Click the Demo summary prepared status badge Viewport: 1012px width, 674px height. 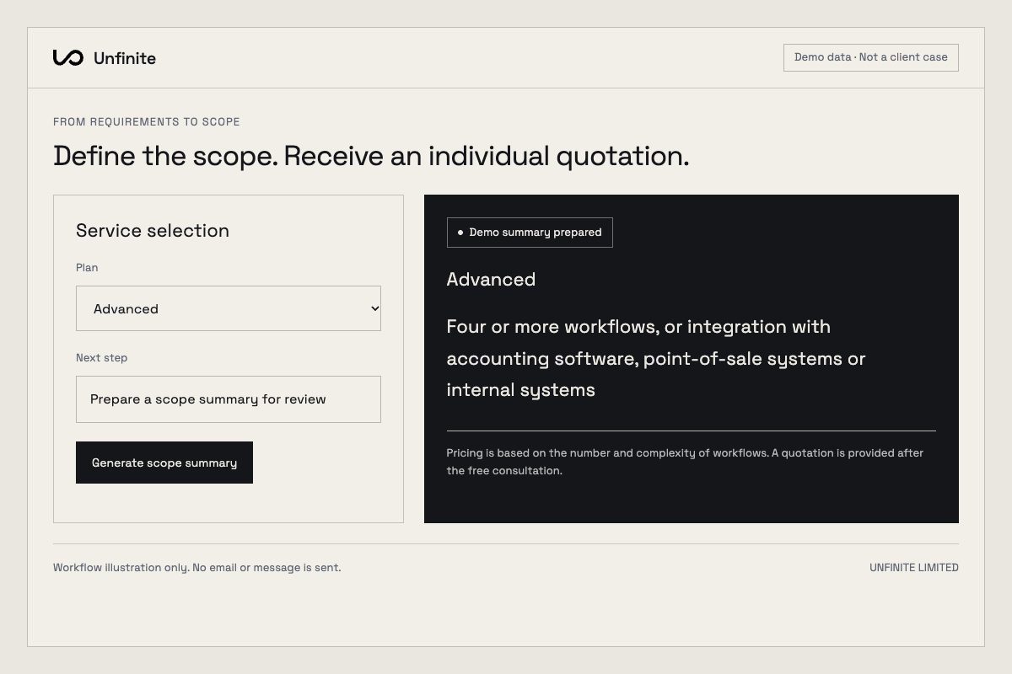click(x=530, y=233)
